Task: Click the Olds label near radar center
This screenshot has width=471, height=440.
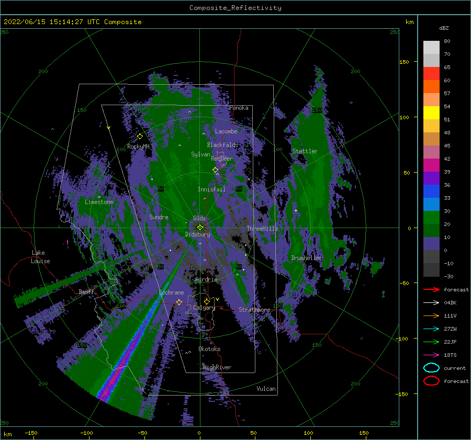Action: point(199,218)
